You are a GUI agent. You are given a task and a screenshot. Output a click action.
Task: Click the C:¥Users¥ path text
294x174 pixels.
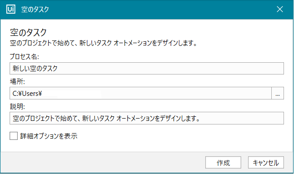[27, 94]
